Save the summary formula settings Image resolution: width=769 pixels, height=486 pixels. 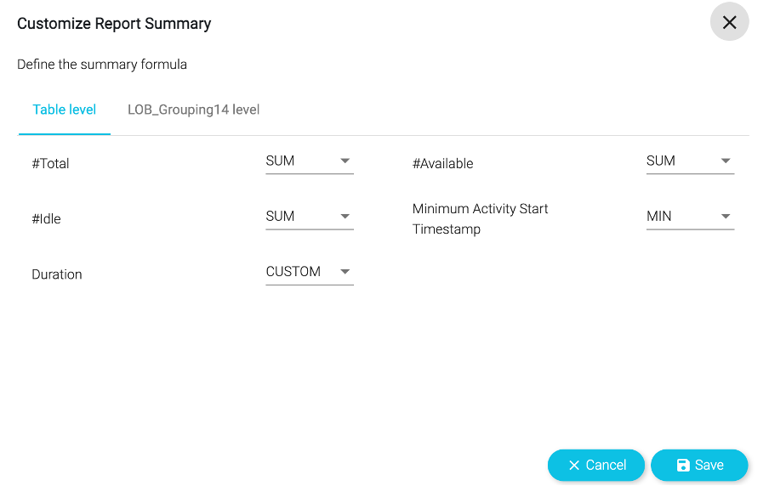tap(699, 465)
